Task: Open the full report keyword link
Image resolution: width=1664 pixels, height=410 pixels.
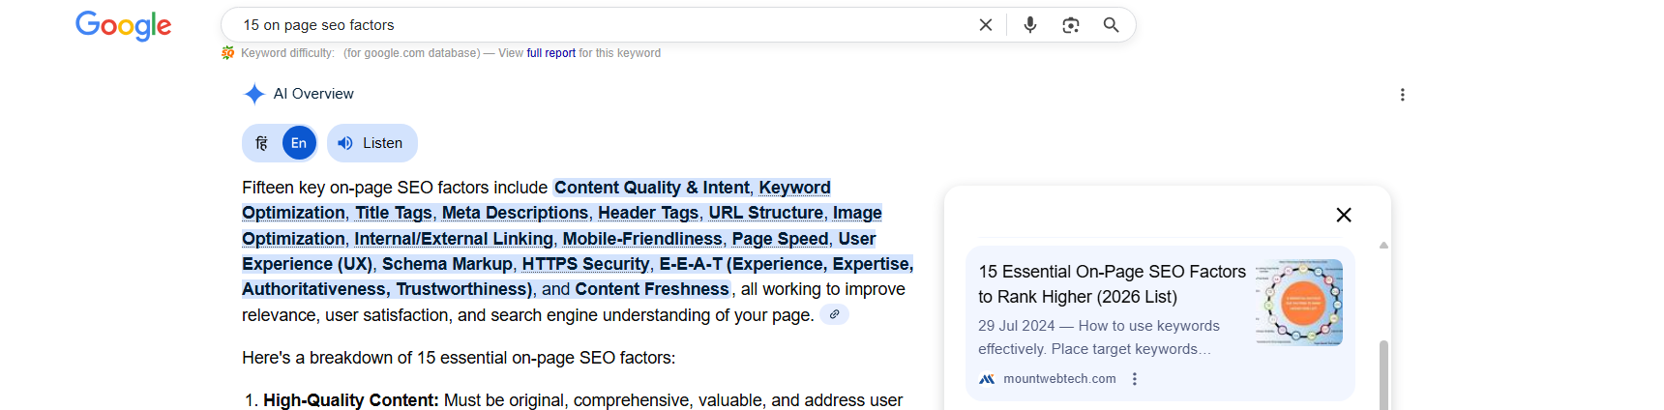Action: (550, 53)
